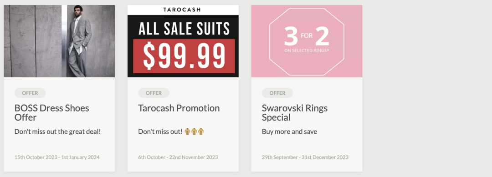Open the Swarovski Rings Special title
This screenshot has height=177, width=492.
tap(295, 113)
